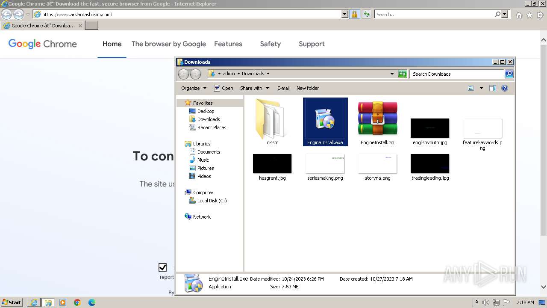547x308 pixels.
Task: Select Network in navigation pane
Action: [x=202, y=217]
